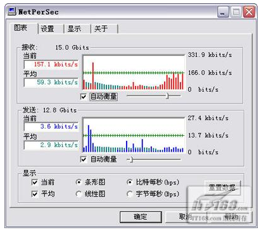Screen dimensions: 259x230
Task: Click the send average 2.9 kbits/s field
Action: 51,145
